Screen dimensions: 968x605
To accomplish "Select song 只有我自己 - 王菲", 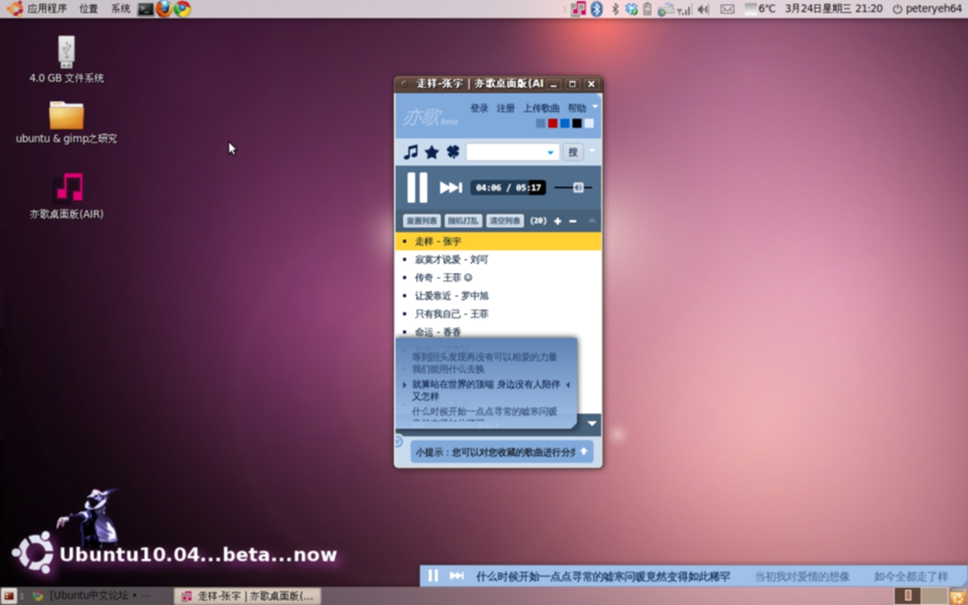I will [498, 314].
